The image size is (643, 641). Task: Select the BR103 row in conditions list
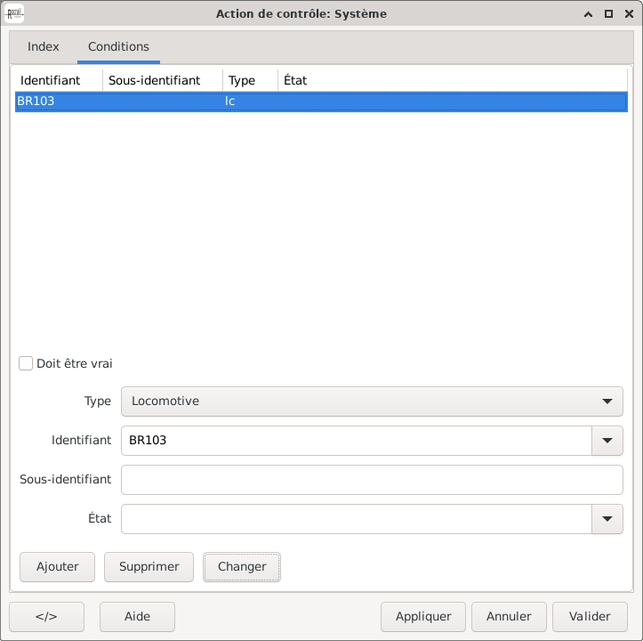pos(320,101)
